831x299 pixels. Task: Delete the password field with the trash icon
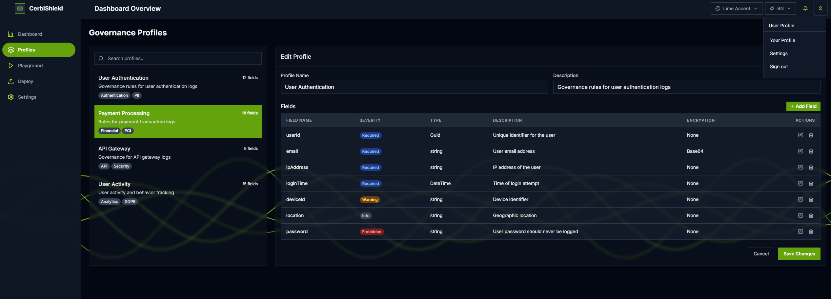[x=811, y=231]
